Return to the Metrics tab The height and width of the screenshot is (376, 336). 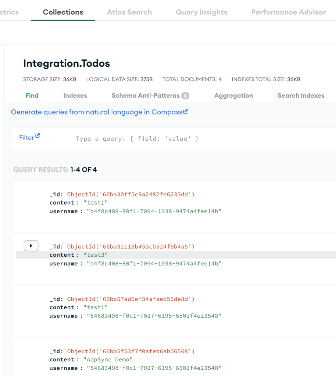[x=10, y=12]
